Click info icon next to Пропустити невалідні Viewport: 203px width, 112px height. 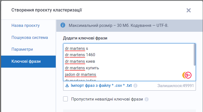point(146,99)
